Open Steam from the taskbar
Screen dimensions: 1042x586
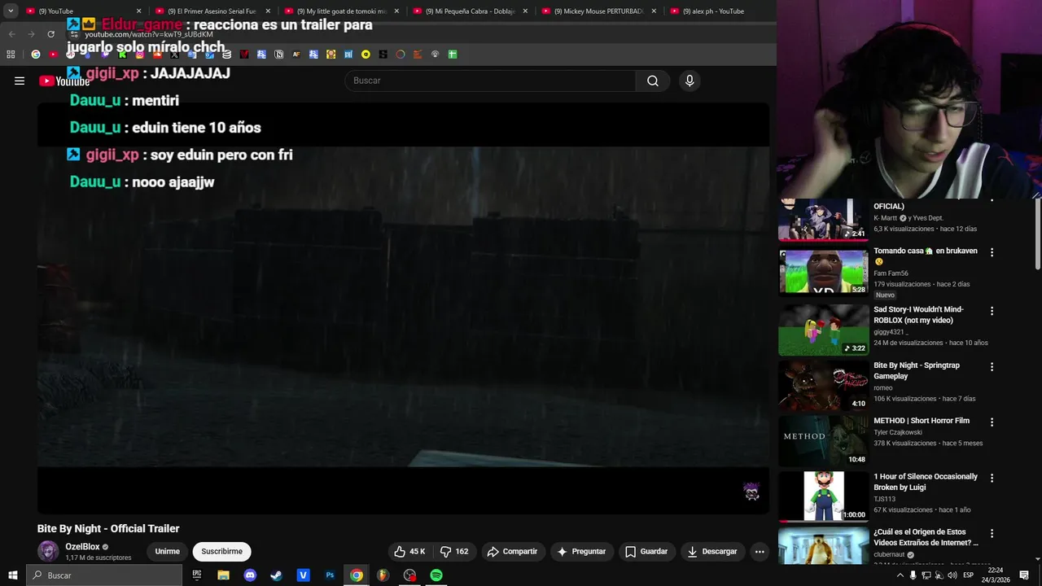[x=277, y=575]
